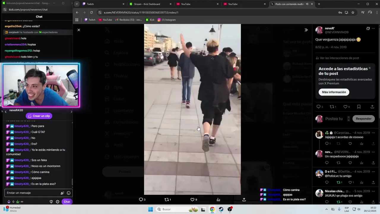Open Steam from the taskbar
The height and width of the screenshot is (214, 380).
[221, 209]
